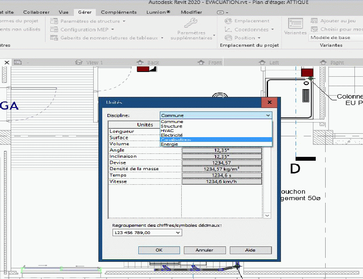Screen dimensions: 363x279
Task: Open the Collaborer ribbon tab
Action: pos(37,12)
